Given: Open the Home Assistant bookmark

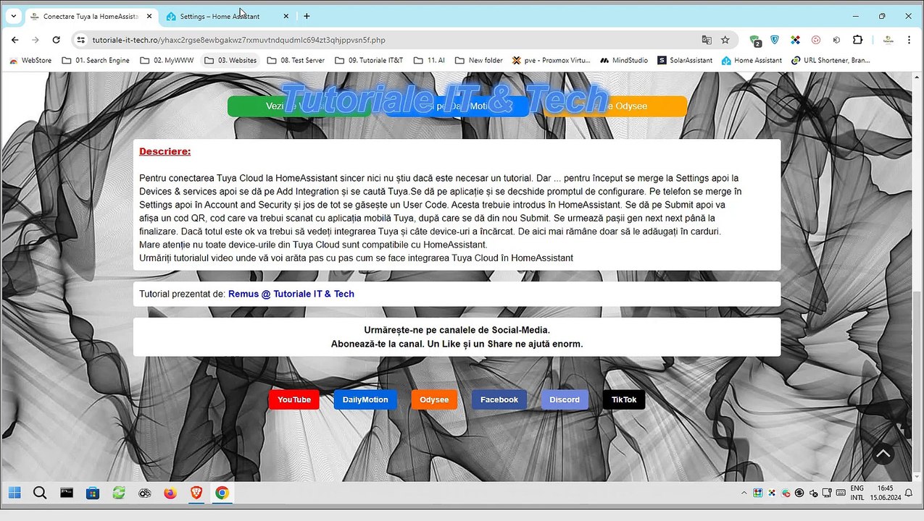Looking at the screenshot, I should 752,60.
